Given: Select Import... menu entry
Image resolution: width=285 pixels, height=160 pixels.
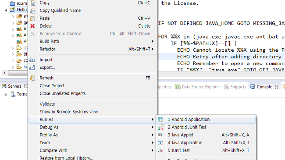Looking at the screenshot, I should [93, 60].
